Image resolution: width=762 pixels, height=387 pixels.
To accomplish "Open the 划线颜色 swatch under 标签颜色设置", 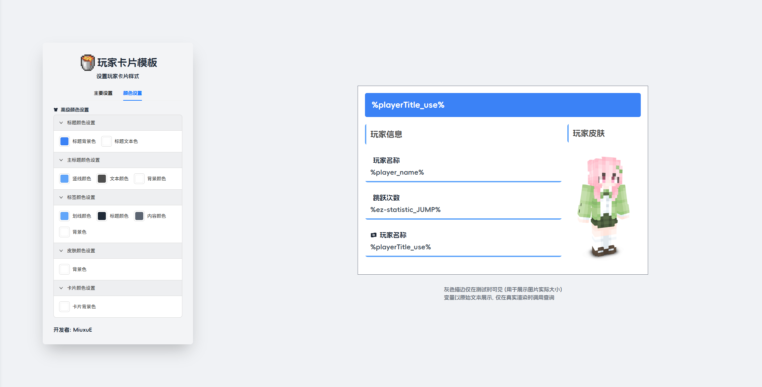I will [64, 216].
